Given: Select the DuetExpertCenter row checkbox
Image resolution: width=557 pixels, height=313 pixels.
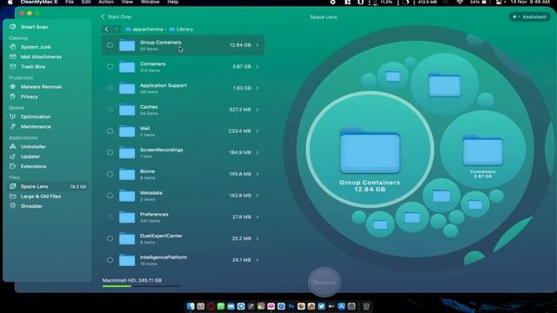Looking at the screenshot, I should point(111,238).
